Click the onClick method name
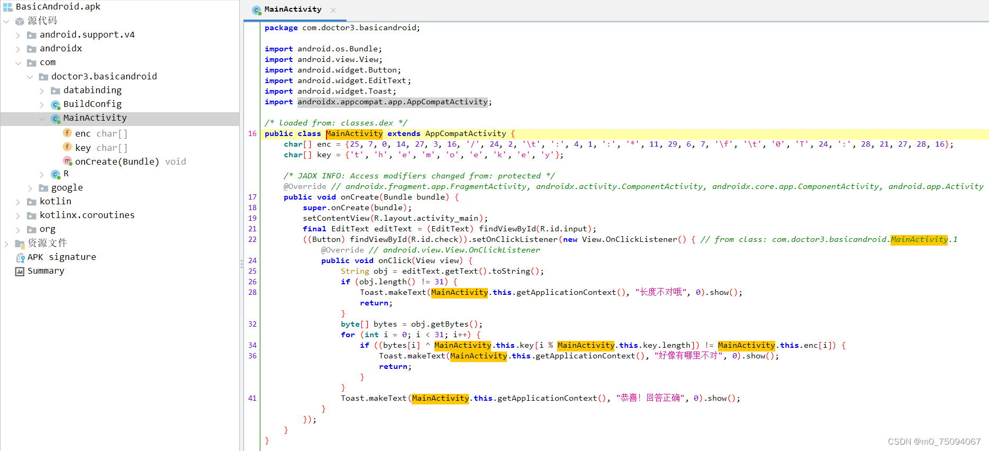 click(x=395, y=260)
